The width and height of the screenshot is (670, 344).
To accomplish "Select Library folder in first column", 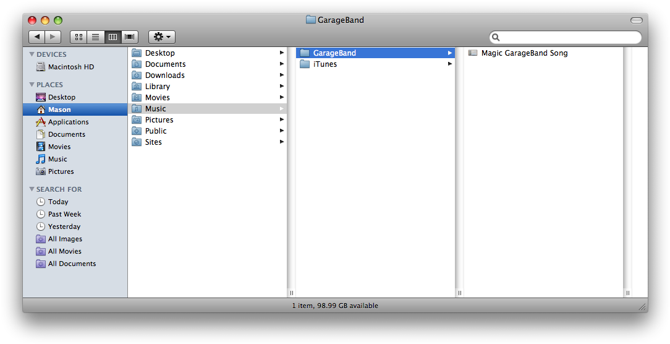I will [x=208, y=87].
